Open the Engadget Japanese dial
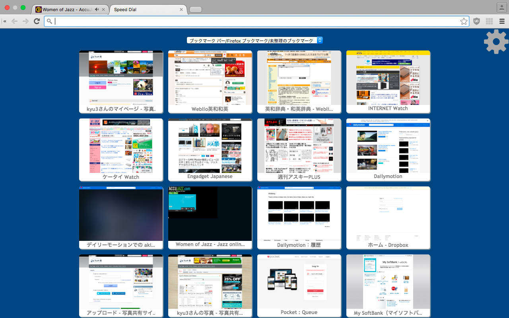Screen dimensions: 509x318 [x=210, y=150]
